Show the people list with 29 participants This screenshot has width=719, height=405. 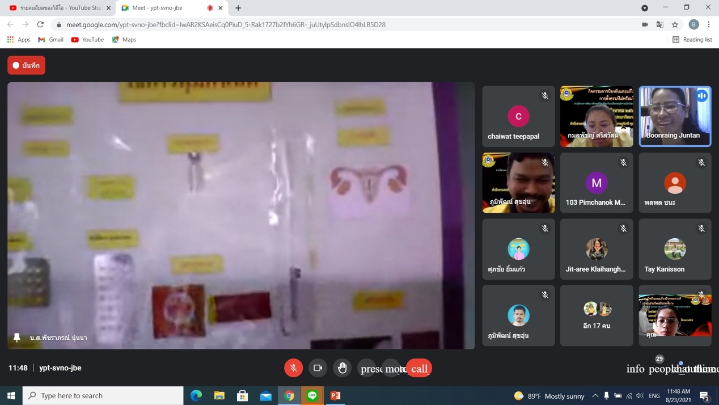pos(658,369)
